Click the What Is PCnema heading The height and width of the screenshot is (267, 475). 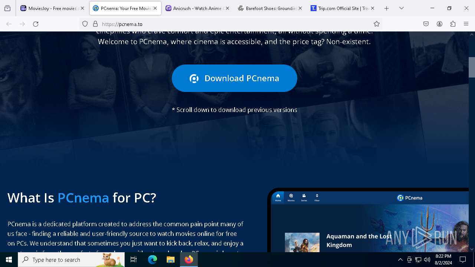(x=82, y=198)
